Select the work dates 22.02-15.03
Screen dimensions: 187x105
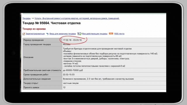pos(69,75)
